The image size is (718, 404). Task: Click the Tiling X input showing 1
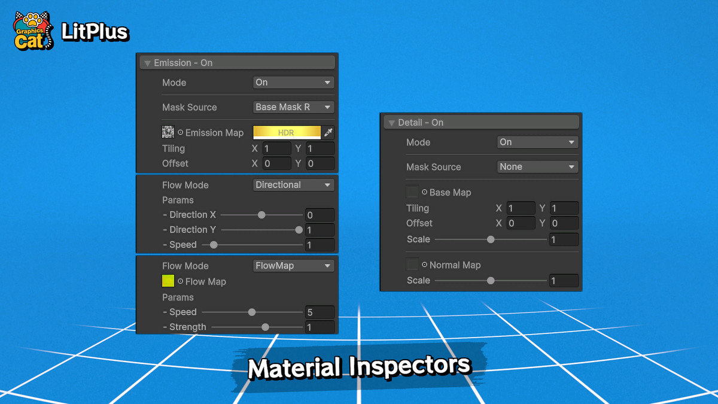[276, 148]
